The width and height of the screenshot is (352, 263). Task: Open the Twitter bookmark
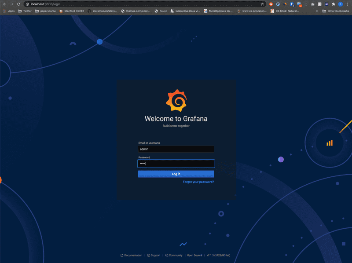pos(25,11)
